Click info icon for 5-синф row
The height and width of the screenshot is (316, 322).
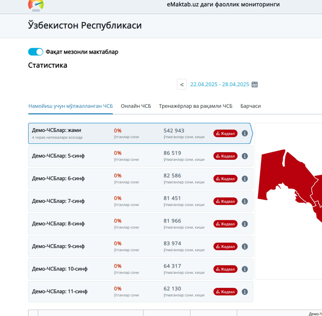(x=245, y=156)
